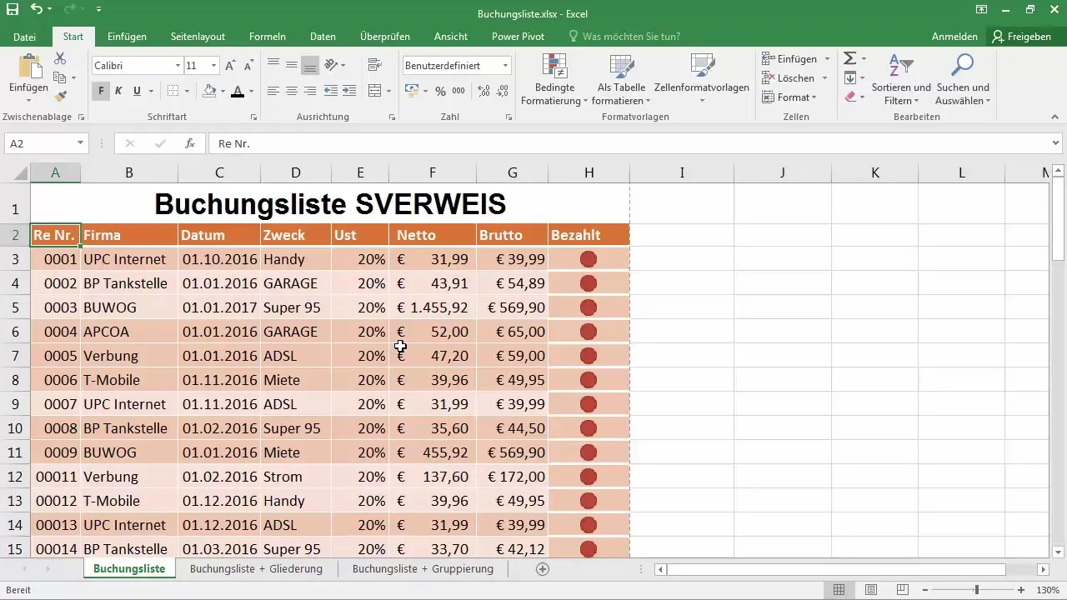The height and width of the screenshot is (600, 1067).
Task: Click the remove decimal place icon
Action: (x=503, y=91)
